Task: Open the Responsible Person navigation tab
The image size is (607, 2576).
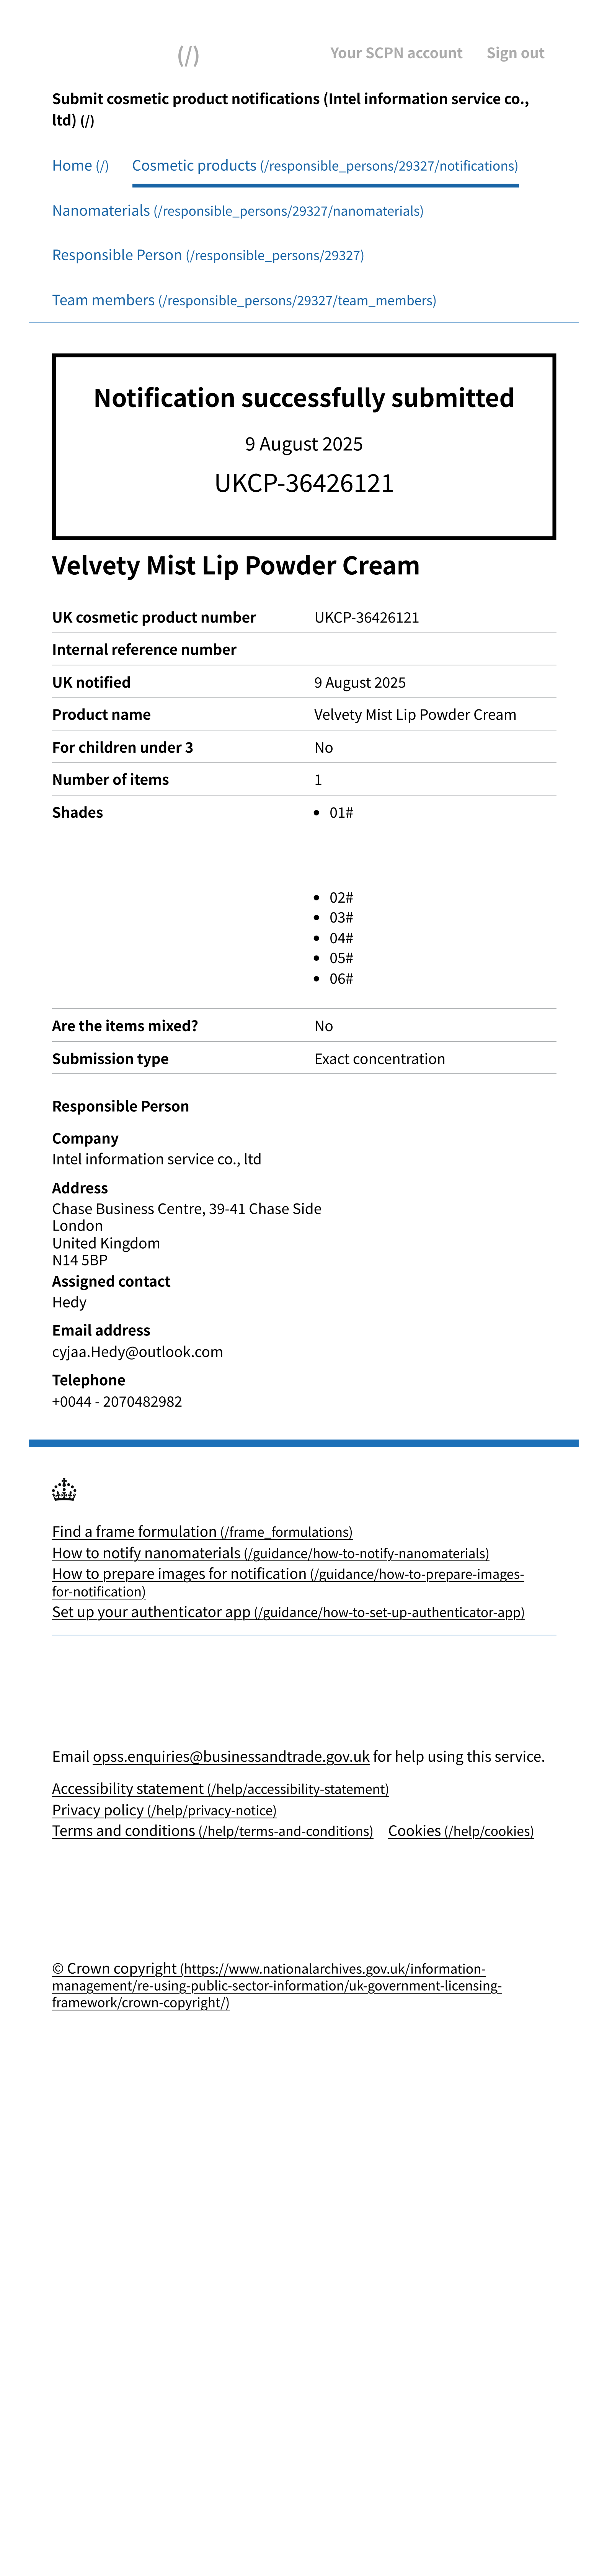Action: [207, 255]
